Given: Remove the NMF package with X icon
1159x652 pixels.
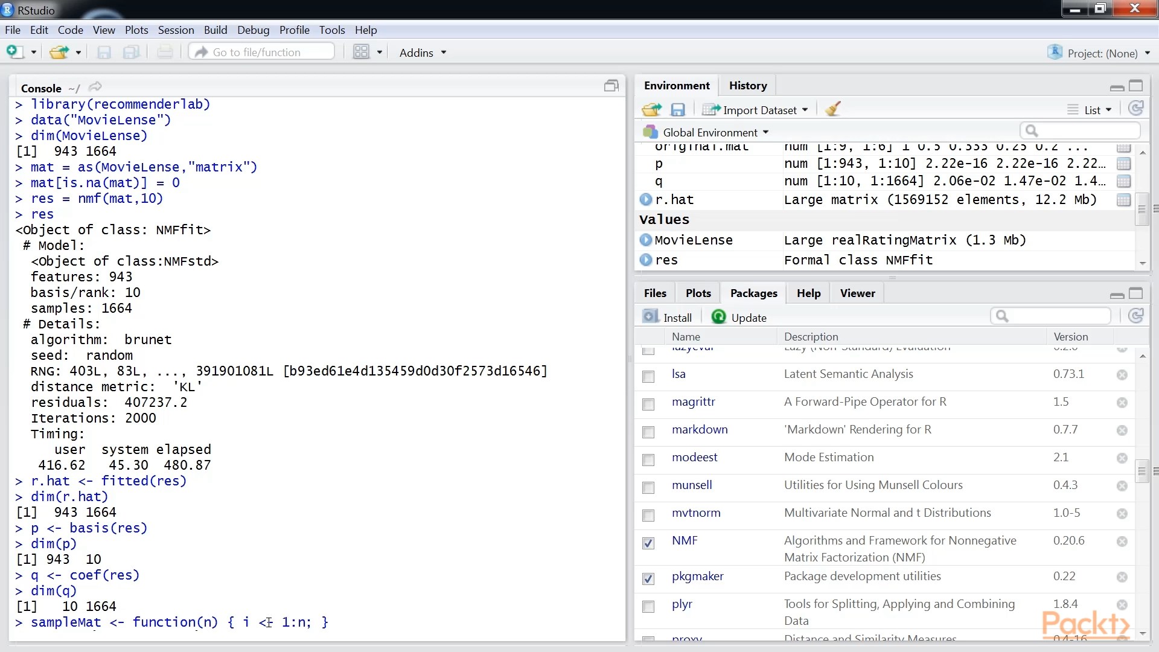Looking at the screenshot, I should pos(1122,542).
